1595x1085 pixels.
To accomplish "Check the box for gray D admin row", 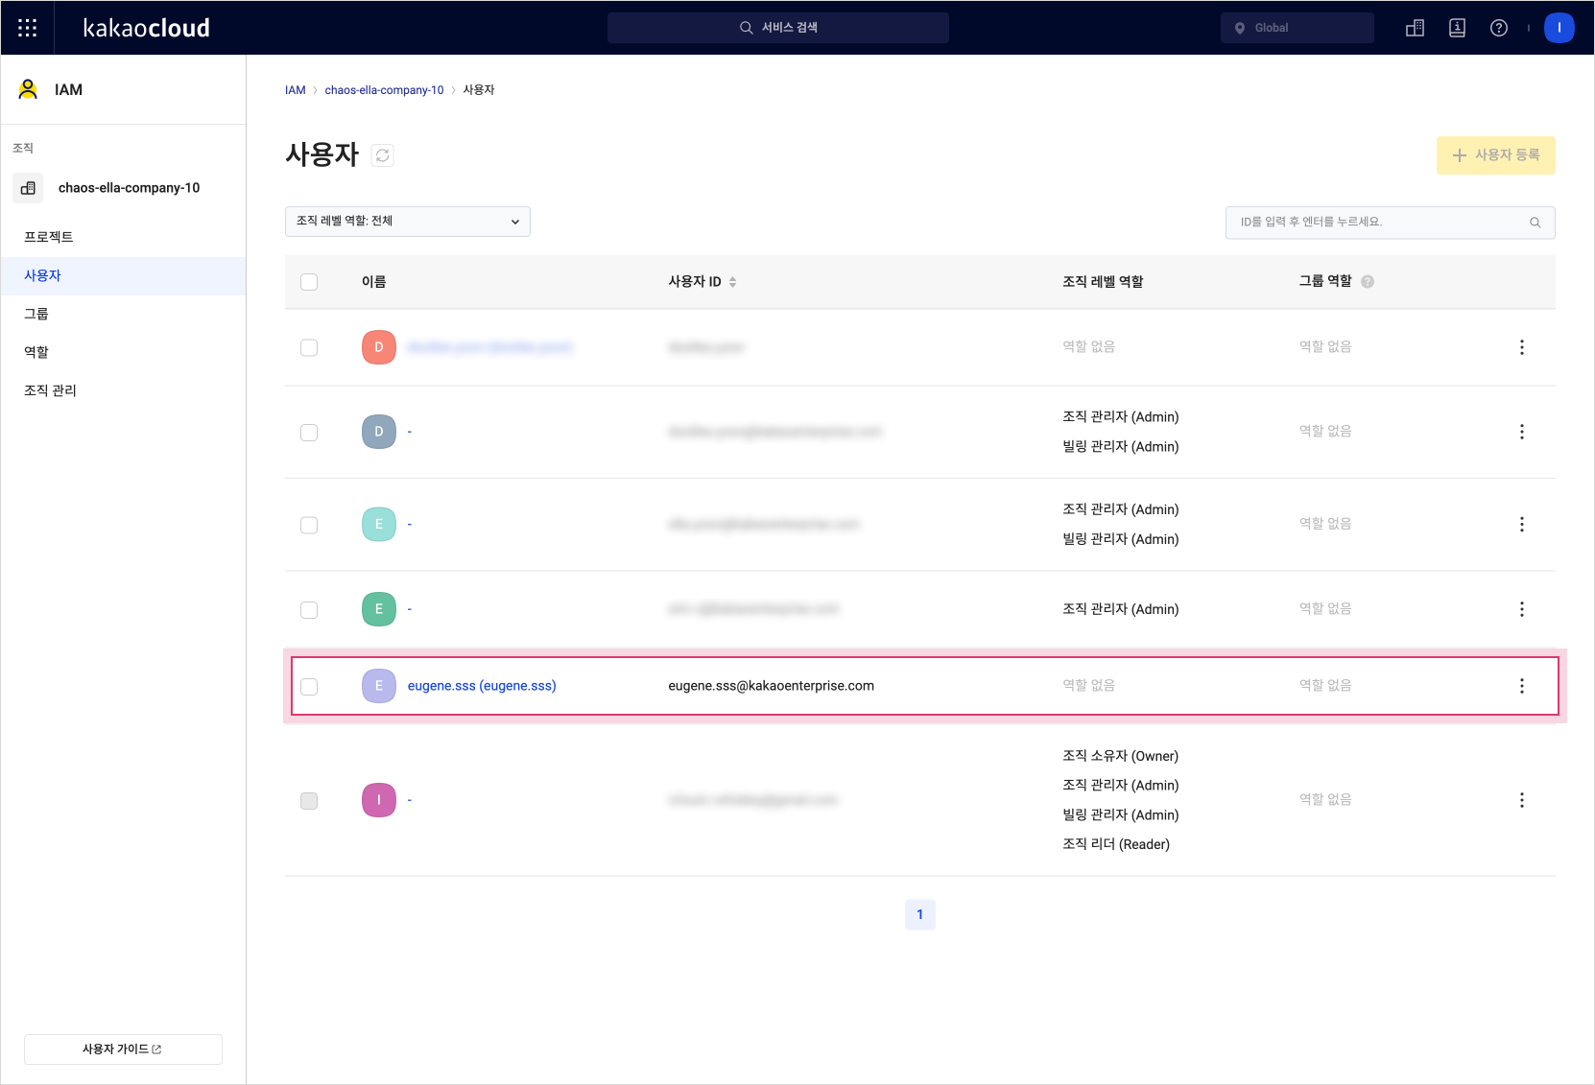I will [x=309, y=433].
